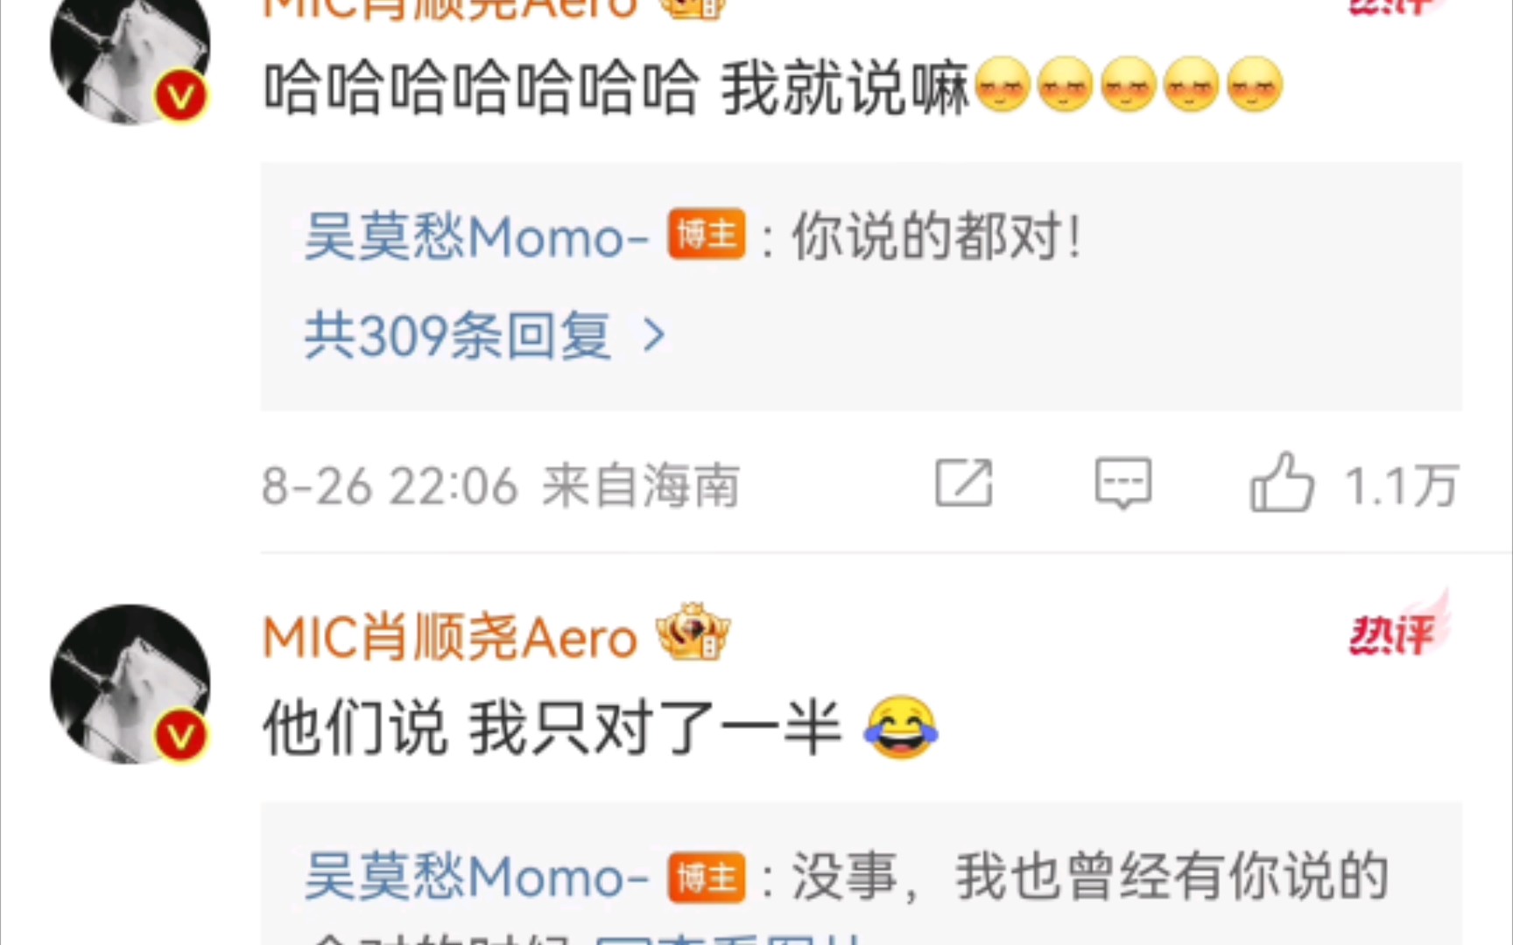This screenshot has height=945, width=1513.
Task: Open reply bubble icon for first comment
Action: click(x=1123, y=482)
